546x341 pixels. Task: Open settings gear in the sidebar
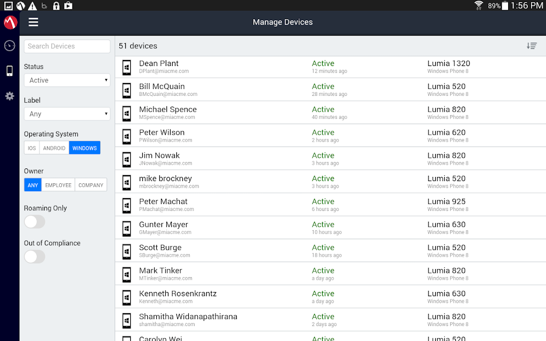tap(10, 96)
